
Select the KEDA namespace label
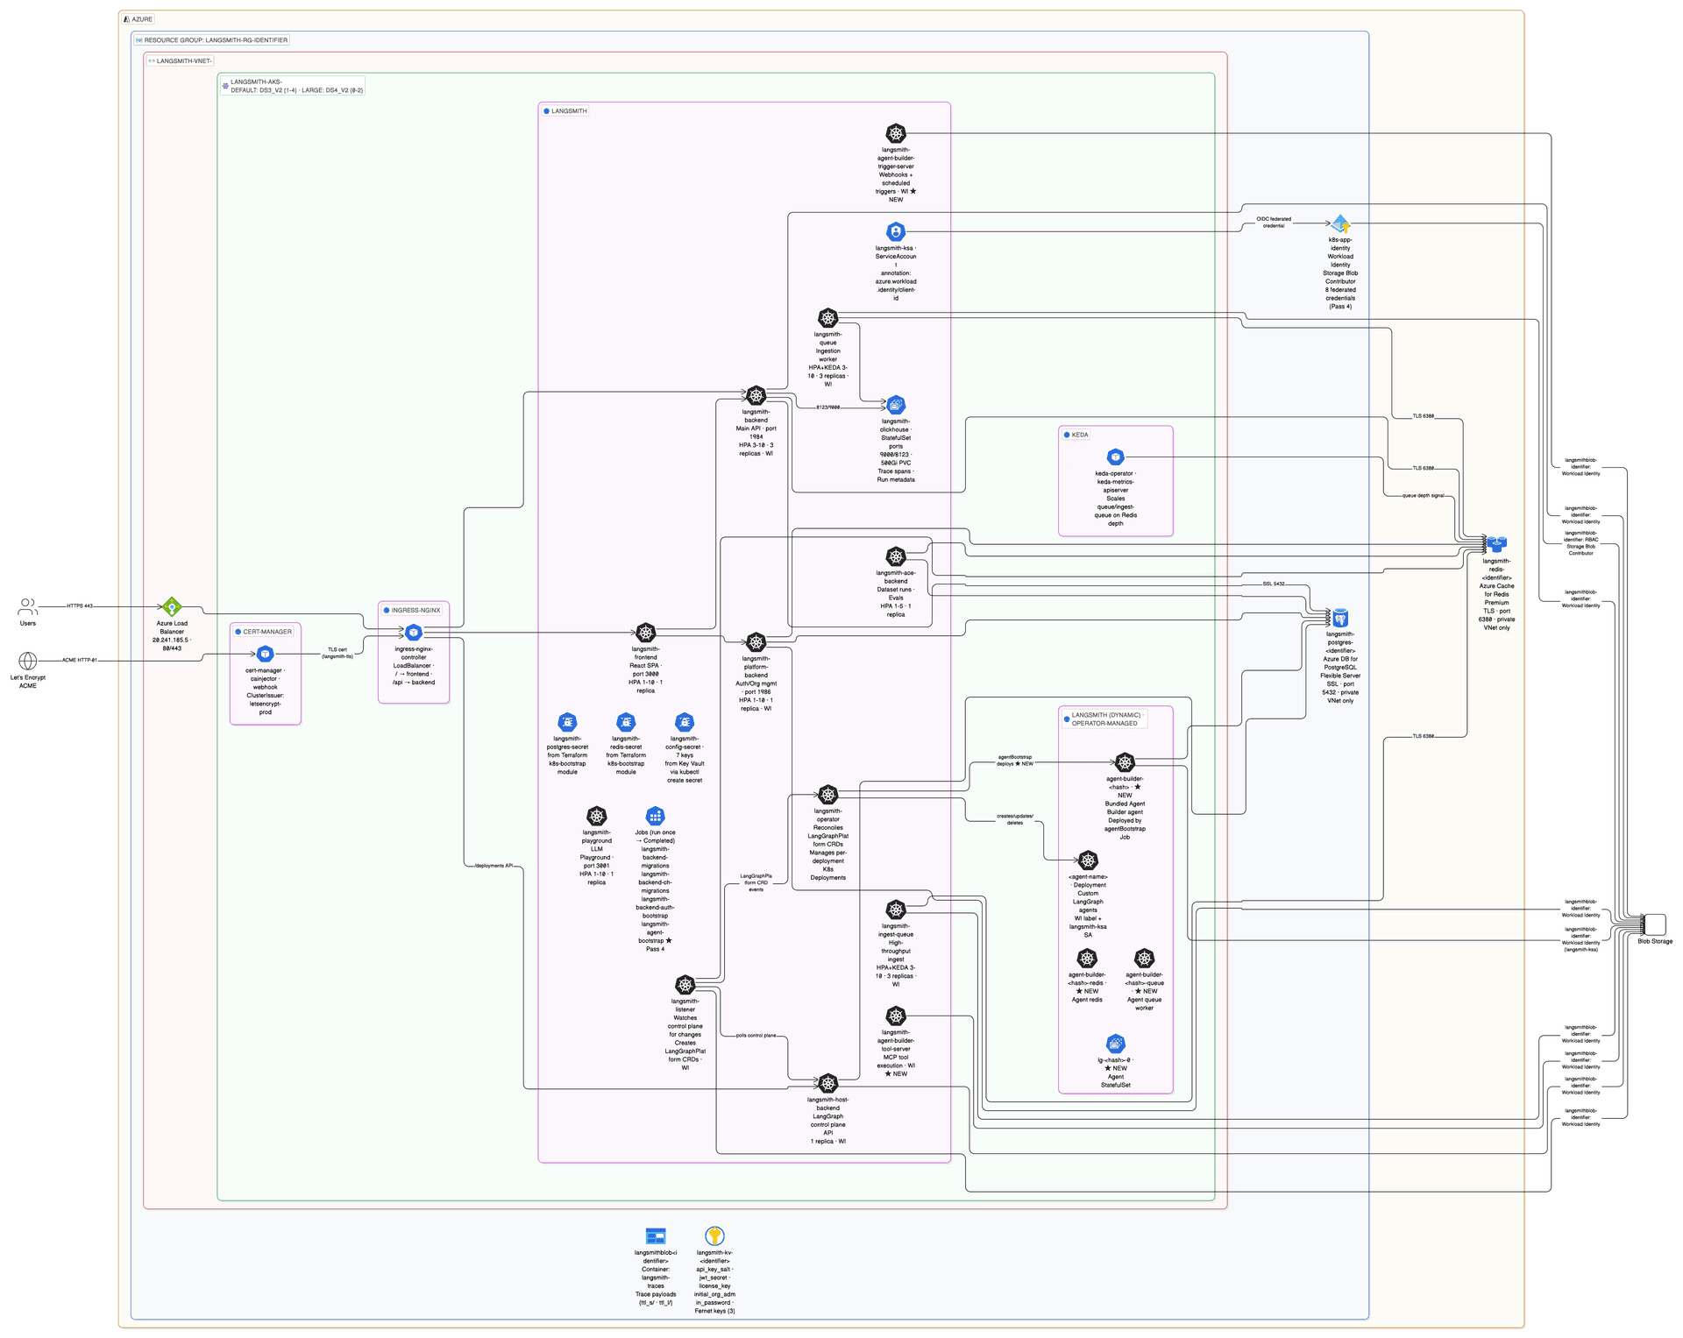coord(1076,435)
